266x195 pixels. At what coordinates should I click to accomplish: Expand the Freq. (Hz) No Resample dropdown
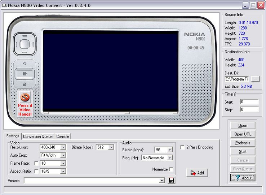coord(169,158)
